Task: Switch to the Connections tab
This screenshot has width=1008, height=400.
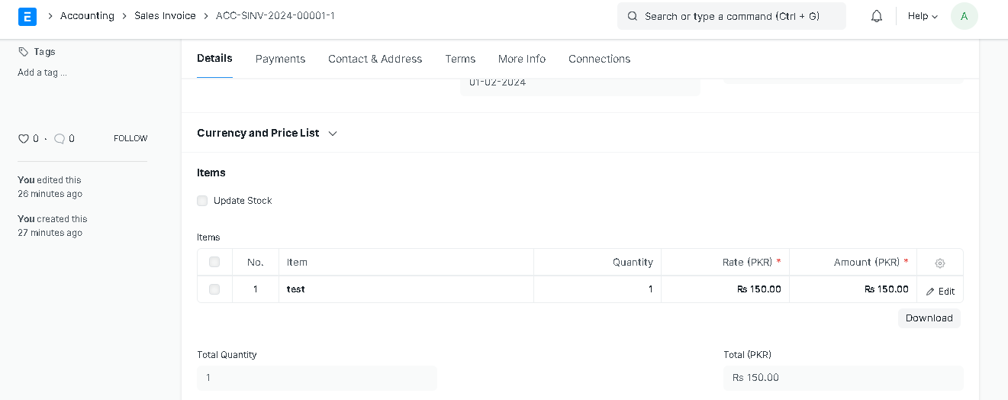Action: pos(600,59)
